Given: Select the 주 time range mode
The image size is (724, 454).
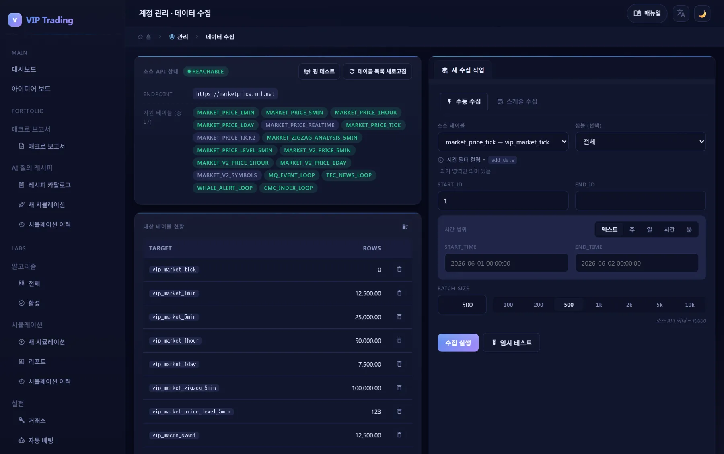Looking at the screenshot, I should pos(632,229).
